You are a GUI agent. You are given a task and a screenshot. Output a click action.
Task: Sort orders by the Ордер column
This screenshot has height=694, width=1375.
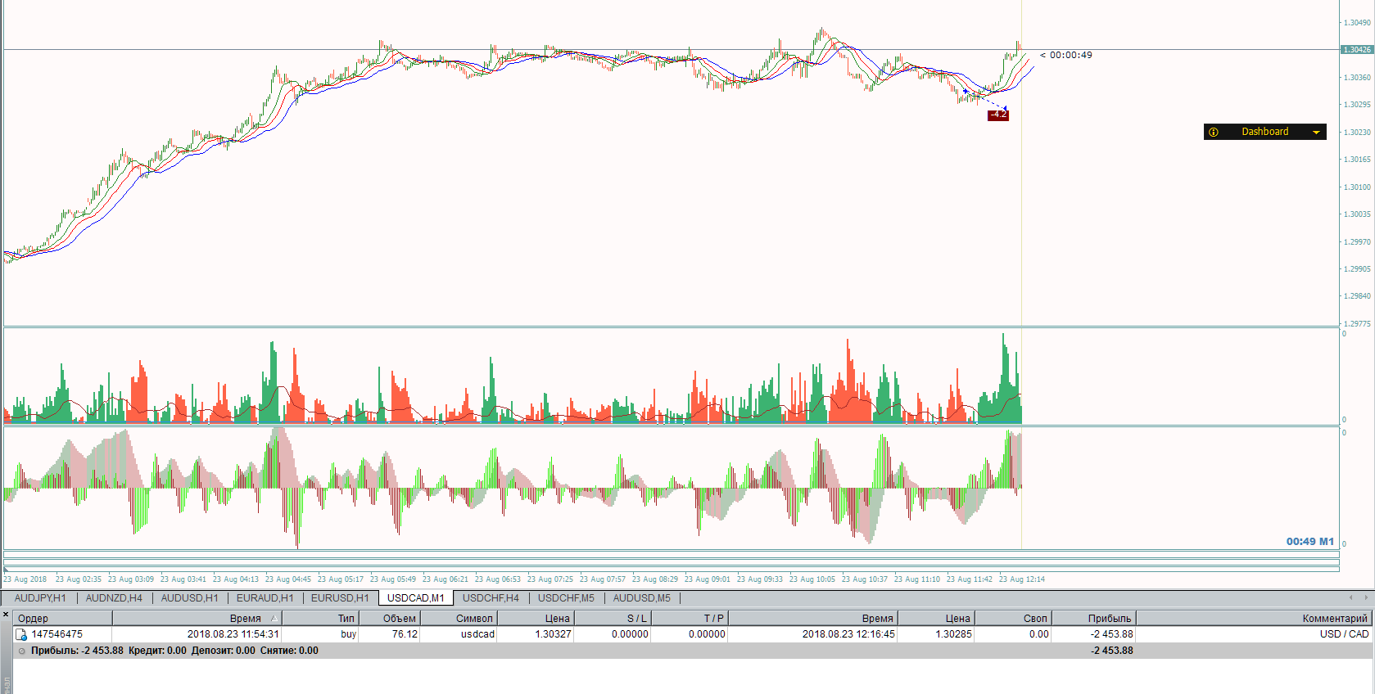[63, 618]
